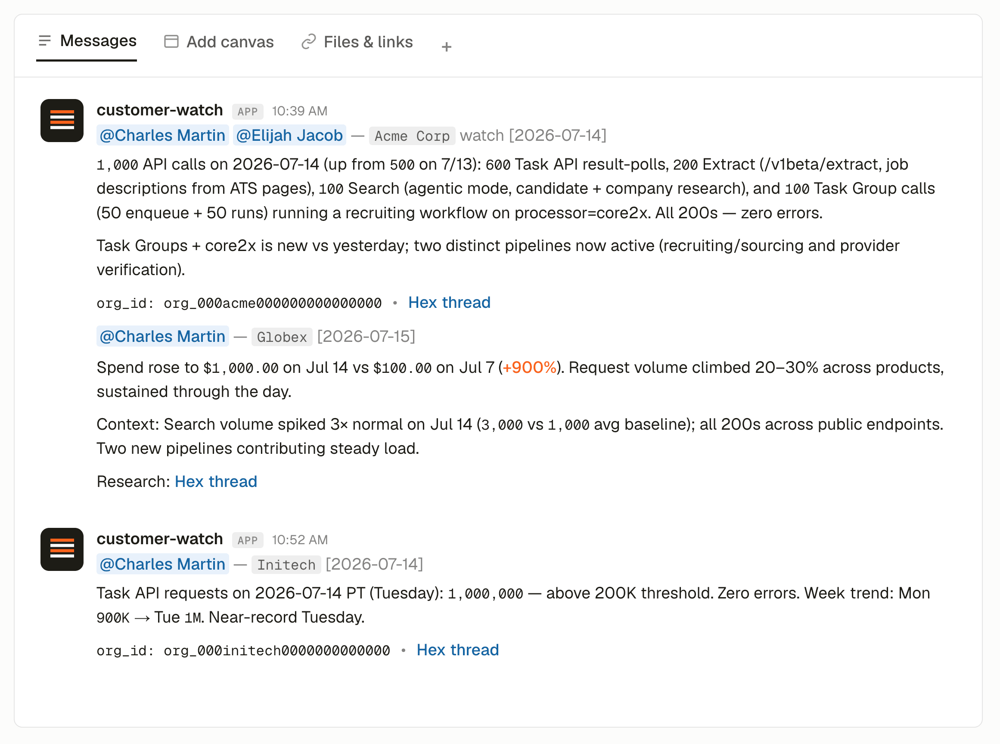Open the Research: Hex thread link
Image resolution: width=1000 pixels, height=744 pixels.
216,481
